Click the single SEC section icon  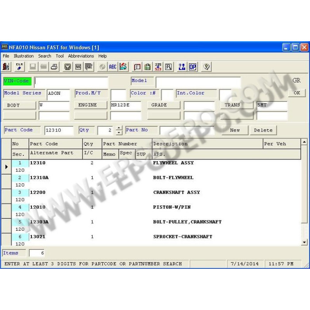coord(78,67)
